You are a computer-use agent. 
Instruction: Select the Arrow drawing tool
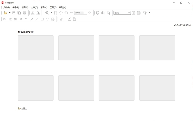32,19
